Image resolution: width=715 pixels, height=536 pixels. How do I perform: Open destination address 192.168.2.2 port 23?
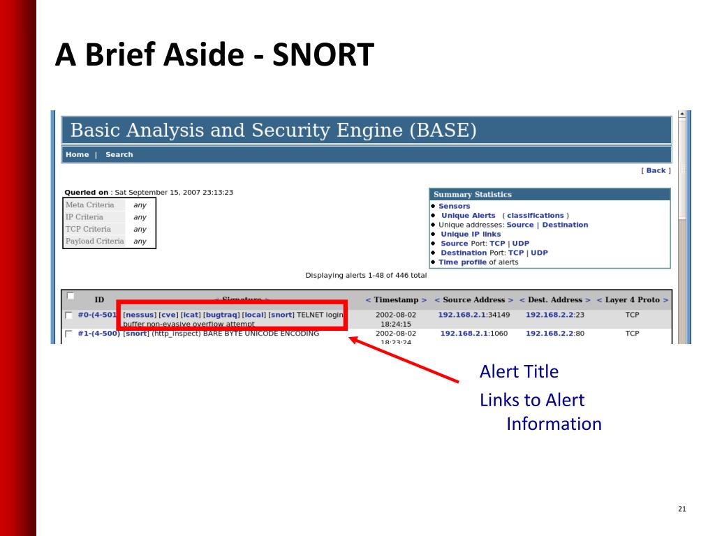[x=555, y=315]
